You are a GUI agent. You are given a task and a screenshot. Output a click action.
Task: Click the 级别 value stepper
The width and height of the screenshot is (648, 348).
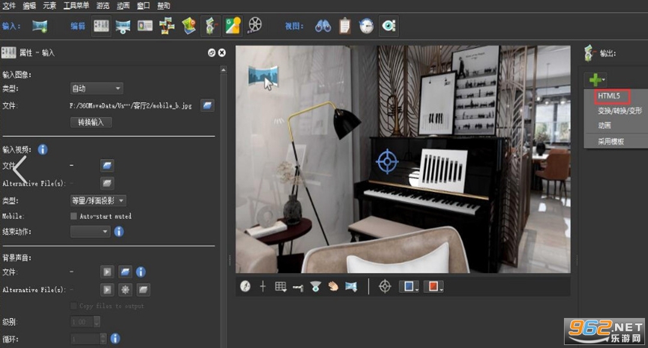click(x=97, y=322)
